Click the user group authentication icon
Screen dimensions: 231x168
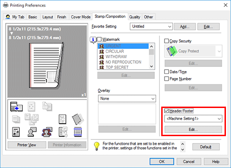[x=47, y=132]
